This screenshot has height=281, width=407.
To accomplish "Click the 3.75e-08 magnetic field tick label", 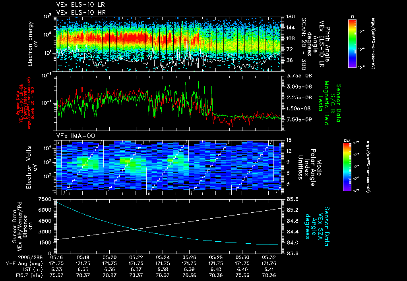I will 299,76.
